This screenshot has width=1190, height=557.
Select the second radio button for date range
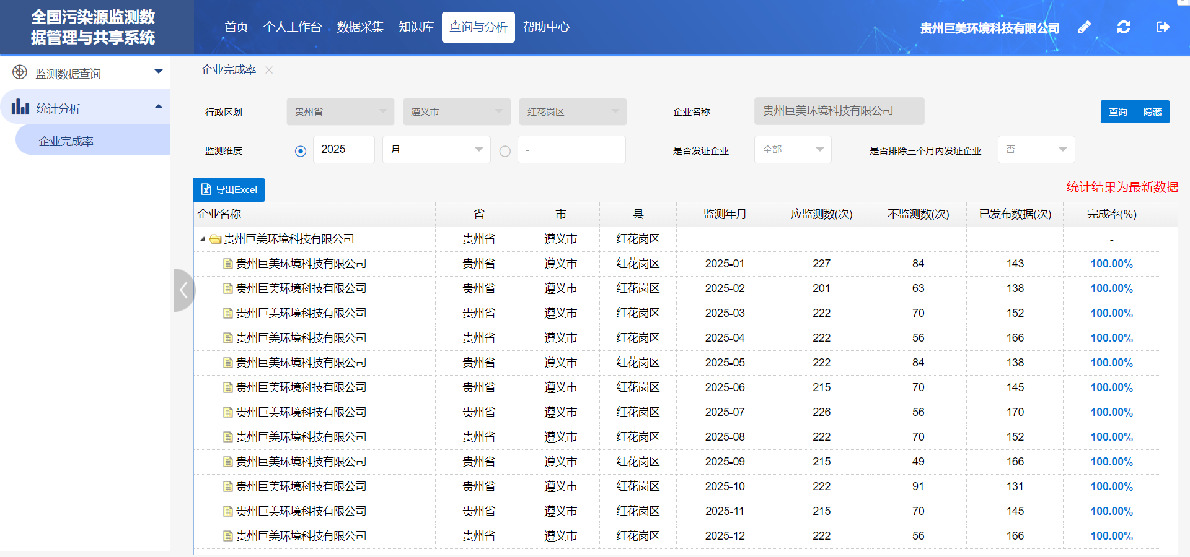coord(505,151)
